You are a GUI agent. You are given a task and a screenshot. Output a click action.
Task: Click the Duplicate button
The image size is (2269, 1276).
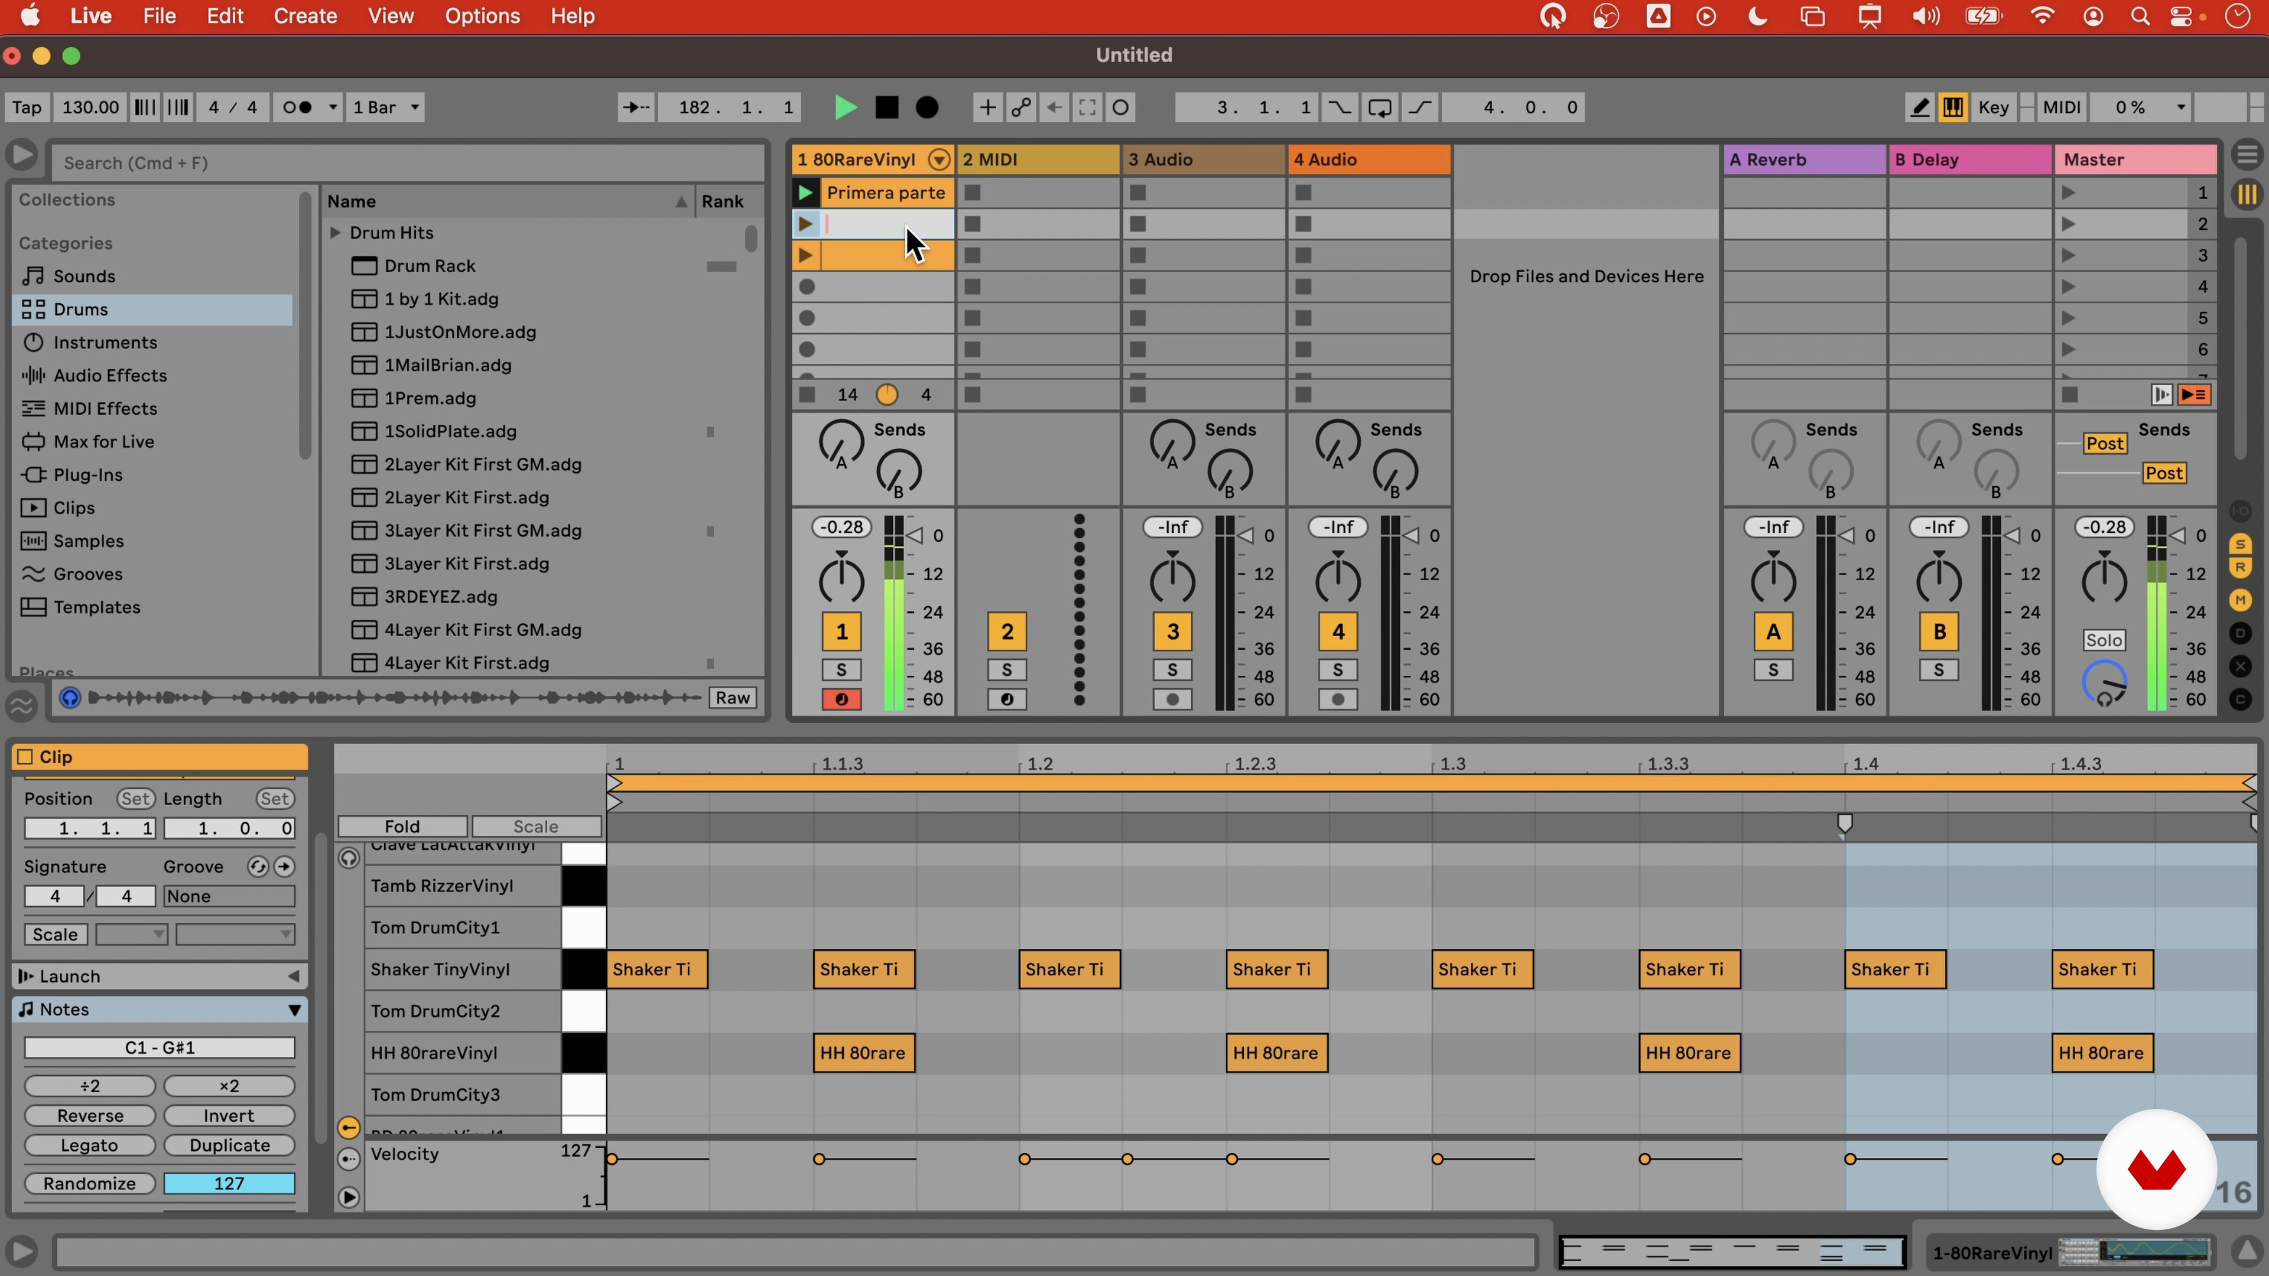[229, 1145]
